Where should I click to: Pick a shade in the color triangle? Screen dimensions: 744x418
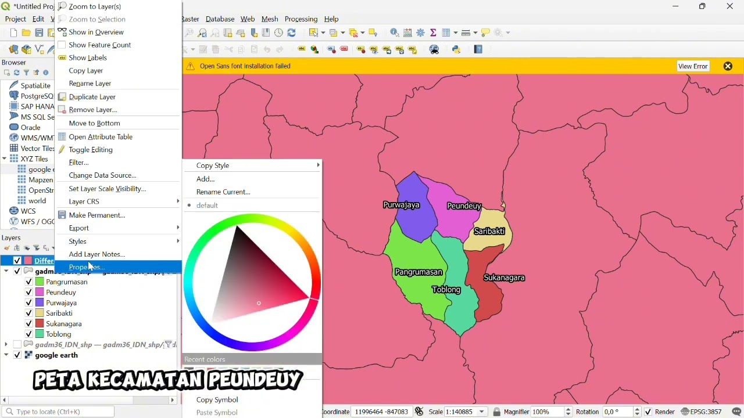259,284
